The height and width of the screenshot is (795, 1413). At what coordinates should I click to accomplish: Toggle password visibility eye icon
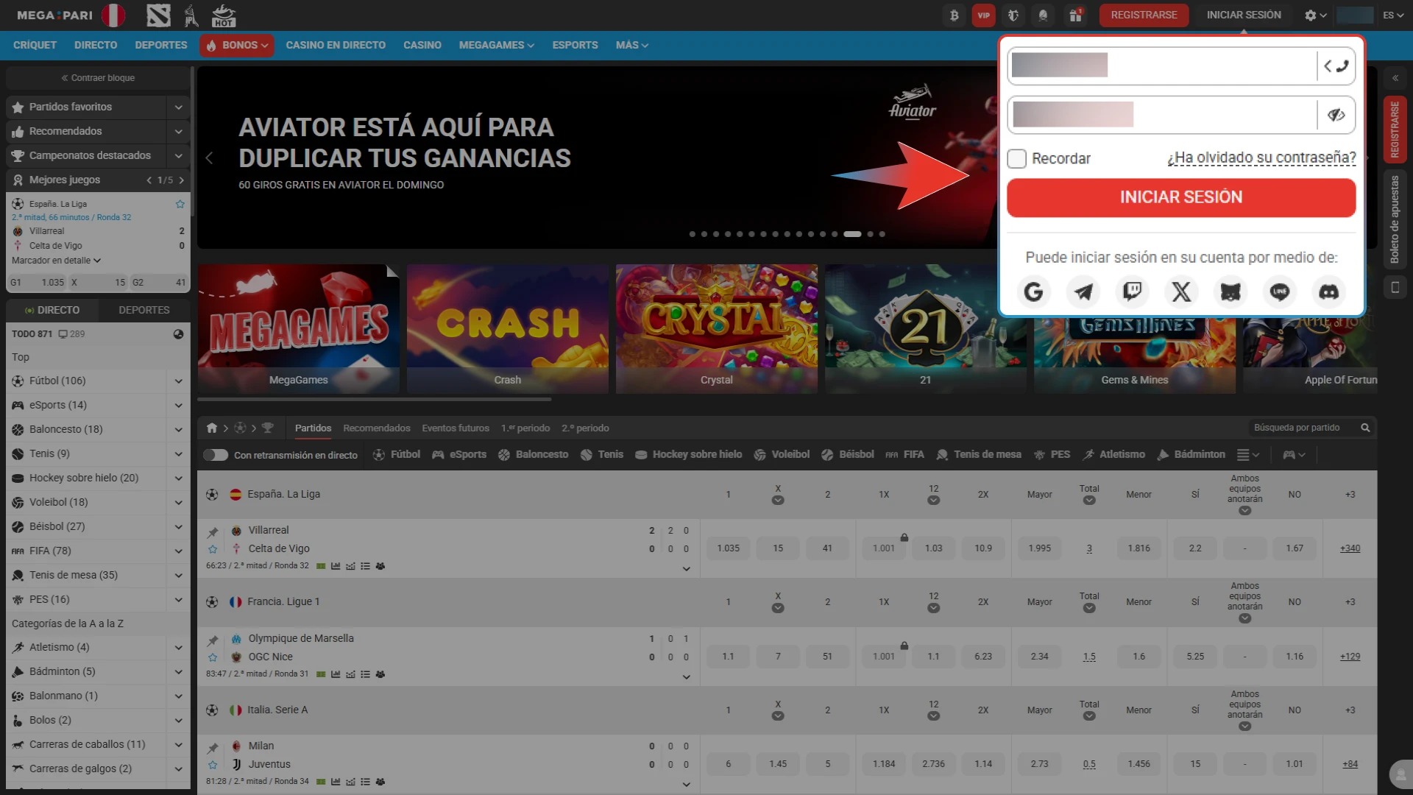1336,115
